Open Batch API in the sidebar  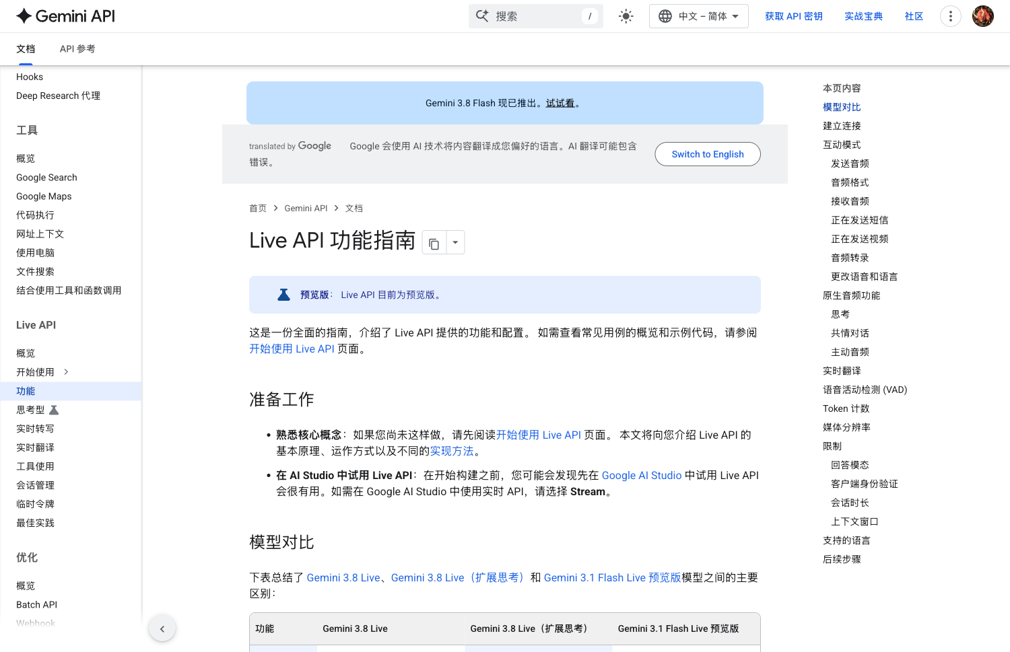(x=36, y=605)
